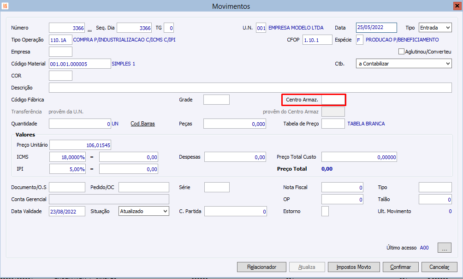Edit the Data field 25/05/2022
463x279 pixels.
pyautogui.click(x=376, y=28)
